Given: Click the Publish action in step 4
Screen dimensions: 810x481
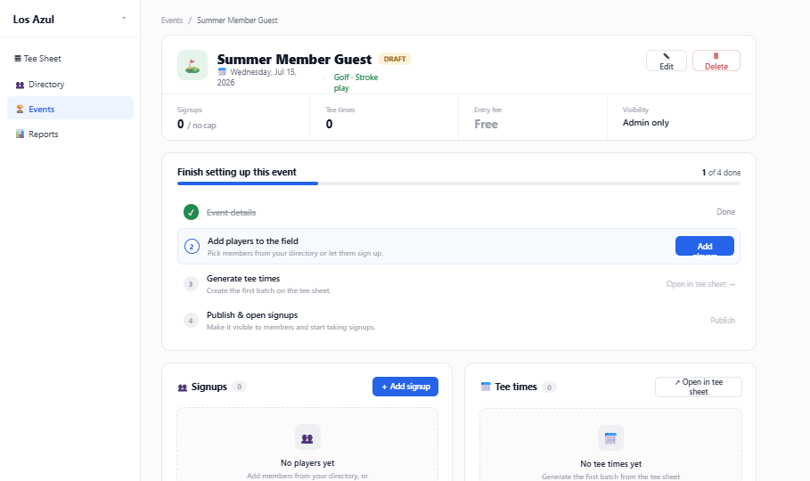Looking at the screenshot, I should point(722,321).
